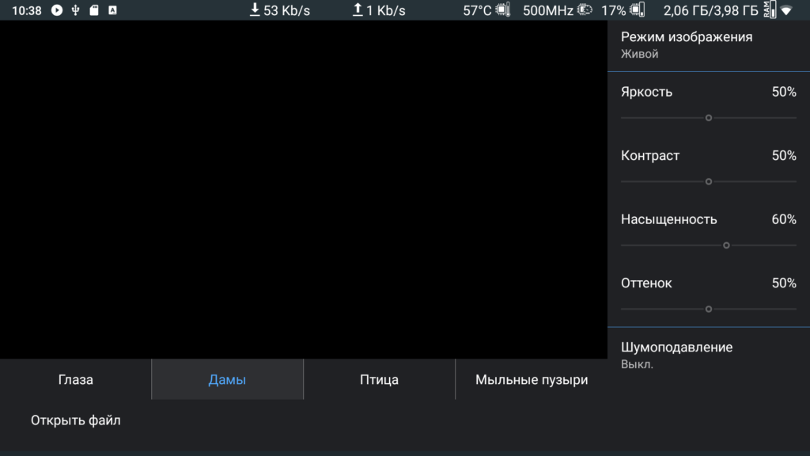Select the Глаза sample tab
The width and height of the screenshot is (810, 456).
click(76, 380)
